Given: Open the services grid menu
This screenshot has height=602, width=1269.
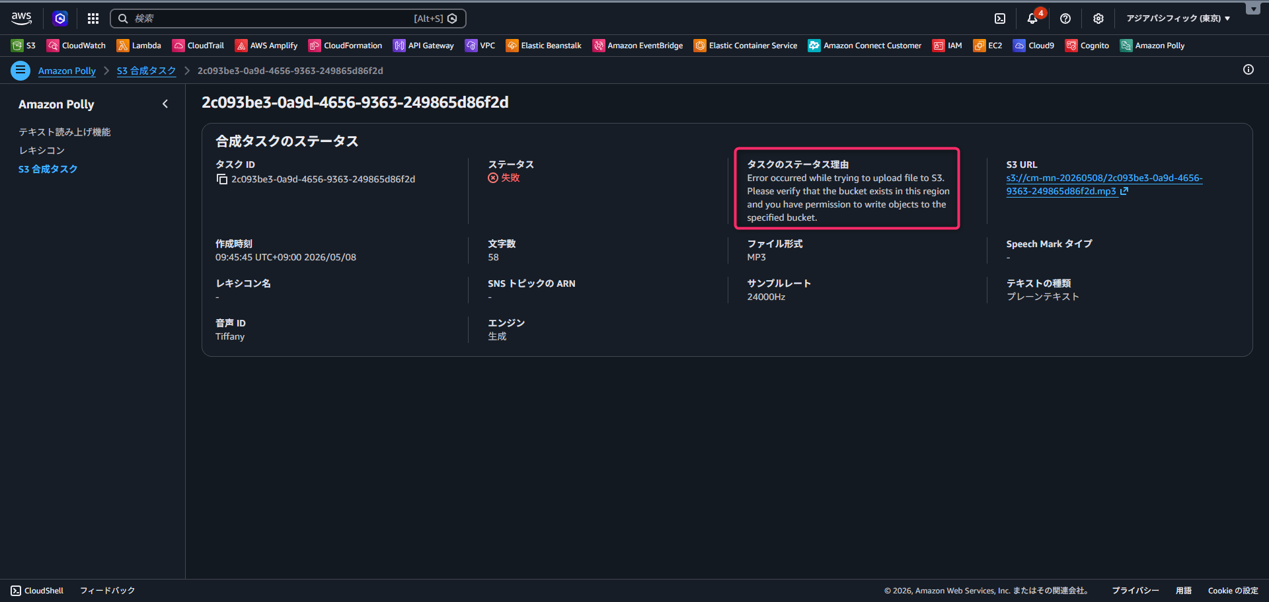Looking at the screenshot, I should pos(93,19).
